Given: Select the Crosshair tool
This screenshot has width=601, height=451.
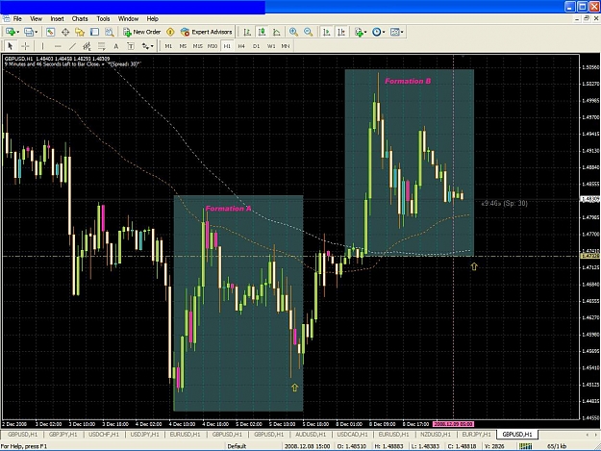Looking at the screenshot, I should pyautogui.click(x=25, y=46).
